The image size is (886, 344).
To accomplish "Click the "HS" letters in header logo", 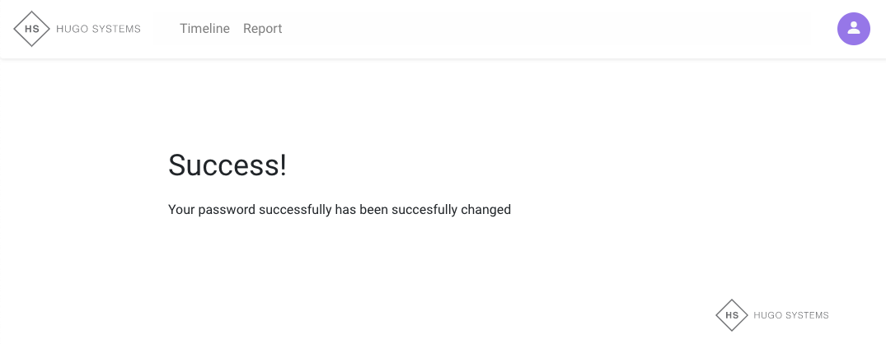I will pos(32,29).
